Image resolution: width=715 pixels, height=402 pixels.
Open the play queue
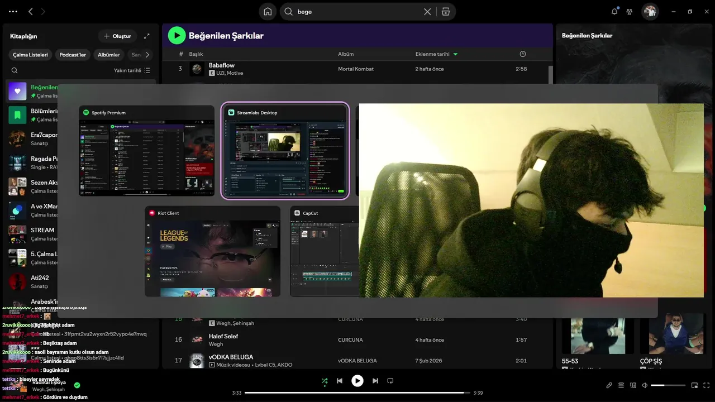[621, 385]
